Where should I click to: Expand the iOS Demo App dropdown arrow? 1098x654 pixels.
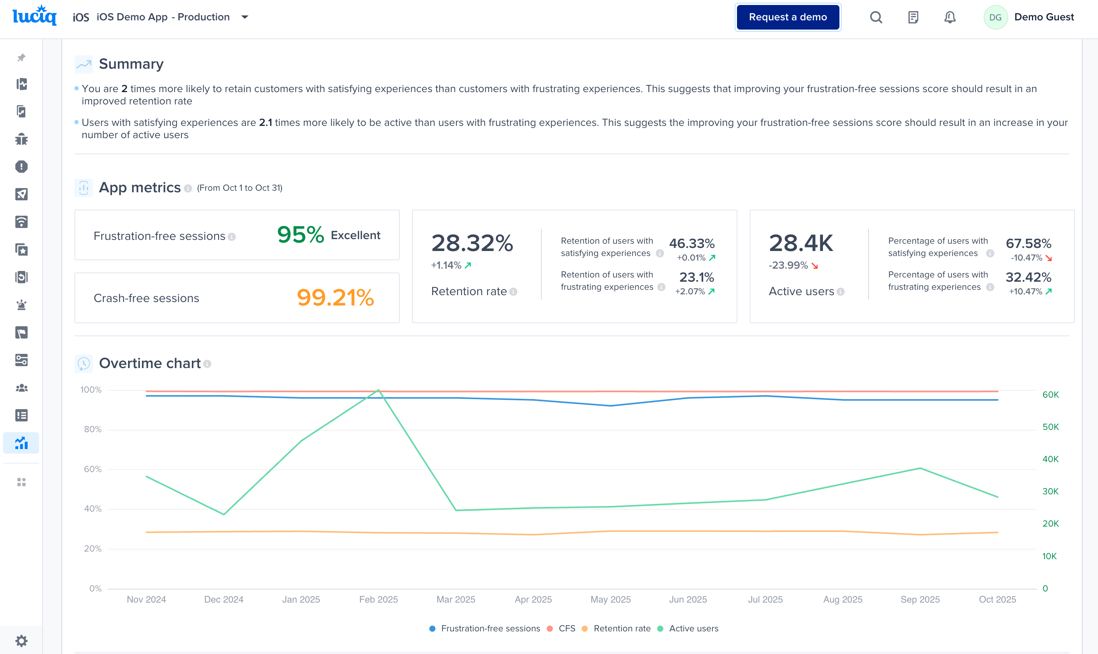click(245, 17)
